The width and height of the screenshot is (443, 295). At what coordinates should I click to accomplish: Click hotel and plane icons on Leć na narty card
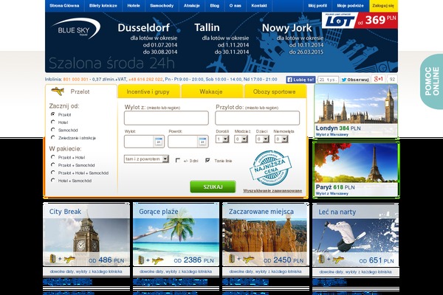pos(331,259)
